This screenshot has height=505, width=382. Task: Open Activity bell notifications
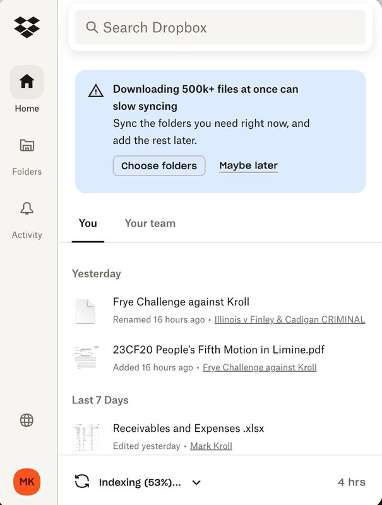pos(27,209)
